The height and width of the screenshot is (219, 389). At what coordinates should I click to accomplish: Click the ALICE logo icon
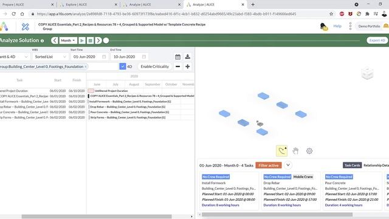(4, 26)
